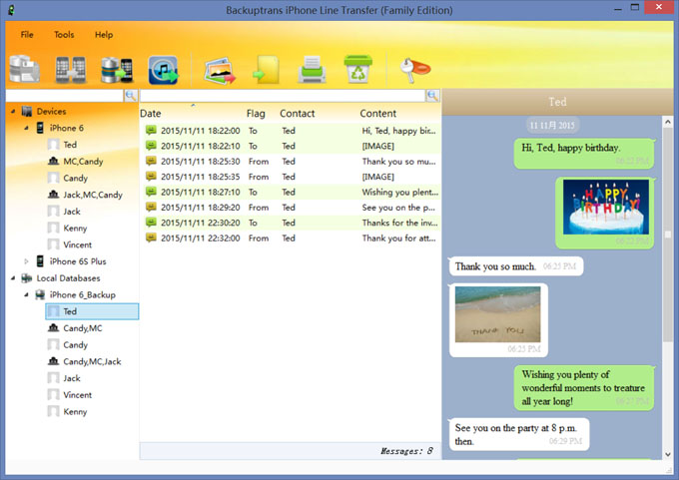Click the message icon of the 18:22:00 row
Viewport: 679px width, 480px height.
point(151,130)
